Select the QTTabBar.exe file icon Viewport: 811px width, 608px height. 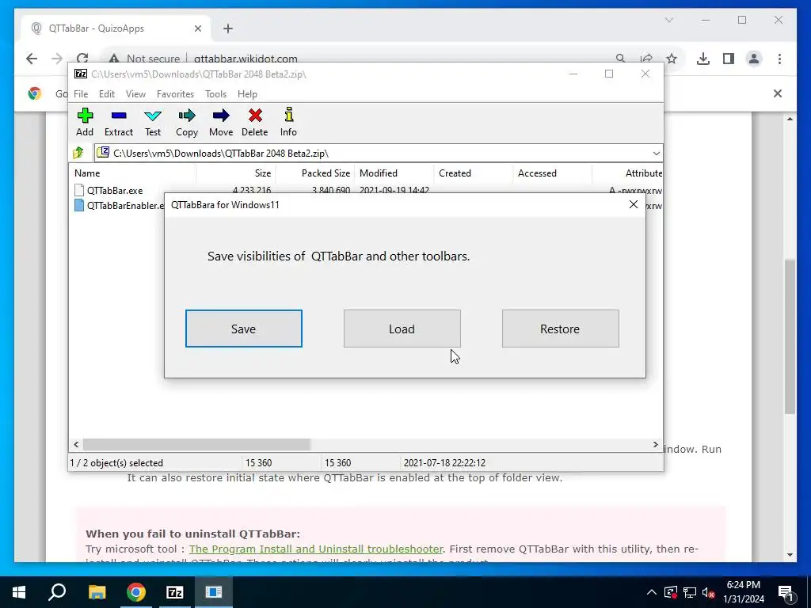pyautogui.click(x=79, y=190)
